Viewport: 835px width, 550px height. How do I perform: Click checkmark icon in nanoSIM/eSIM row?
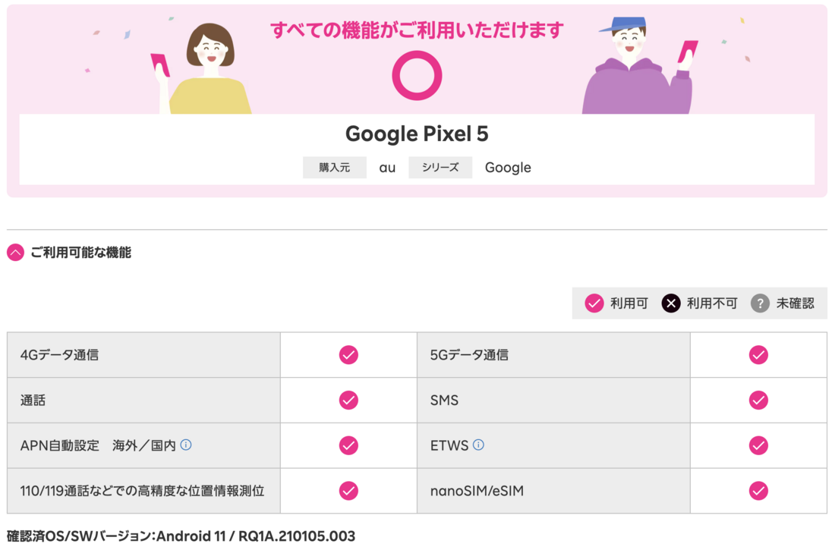click(758, 490)
